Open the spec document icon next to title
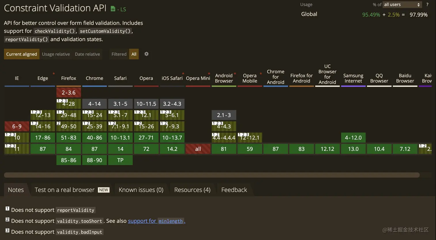This screenshot has width=436, height=240. click(x=113, y=9)
